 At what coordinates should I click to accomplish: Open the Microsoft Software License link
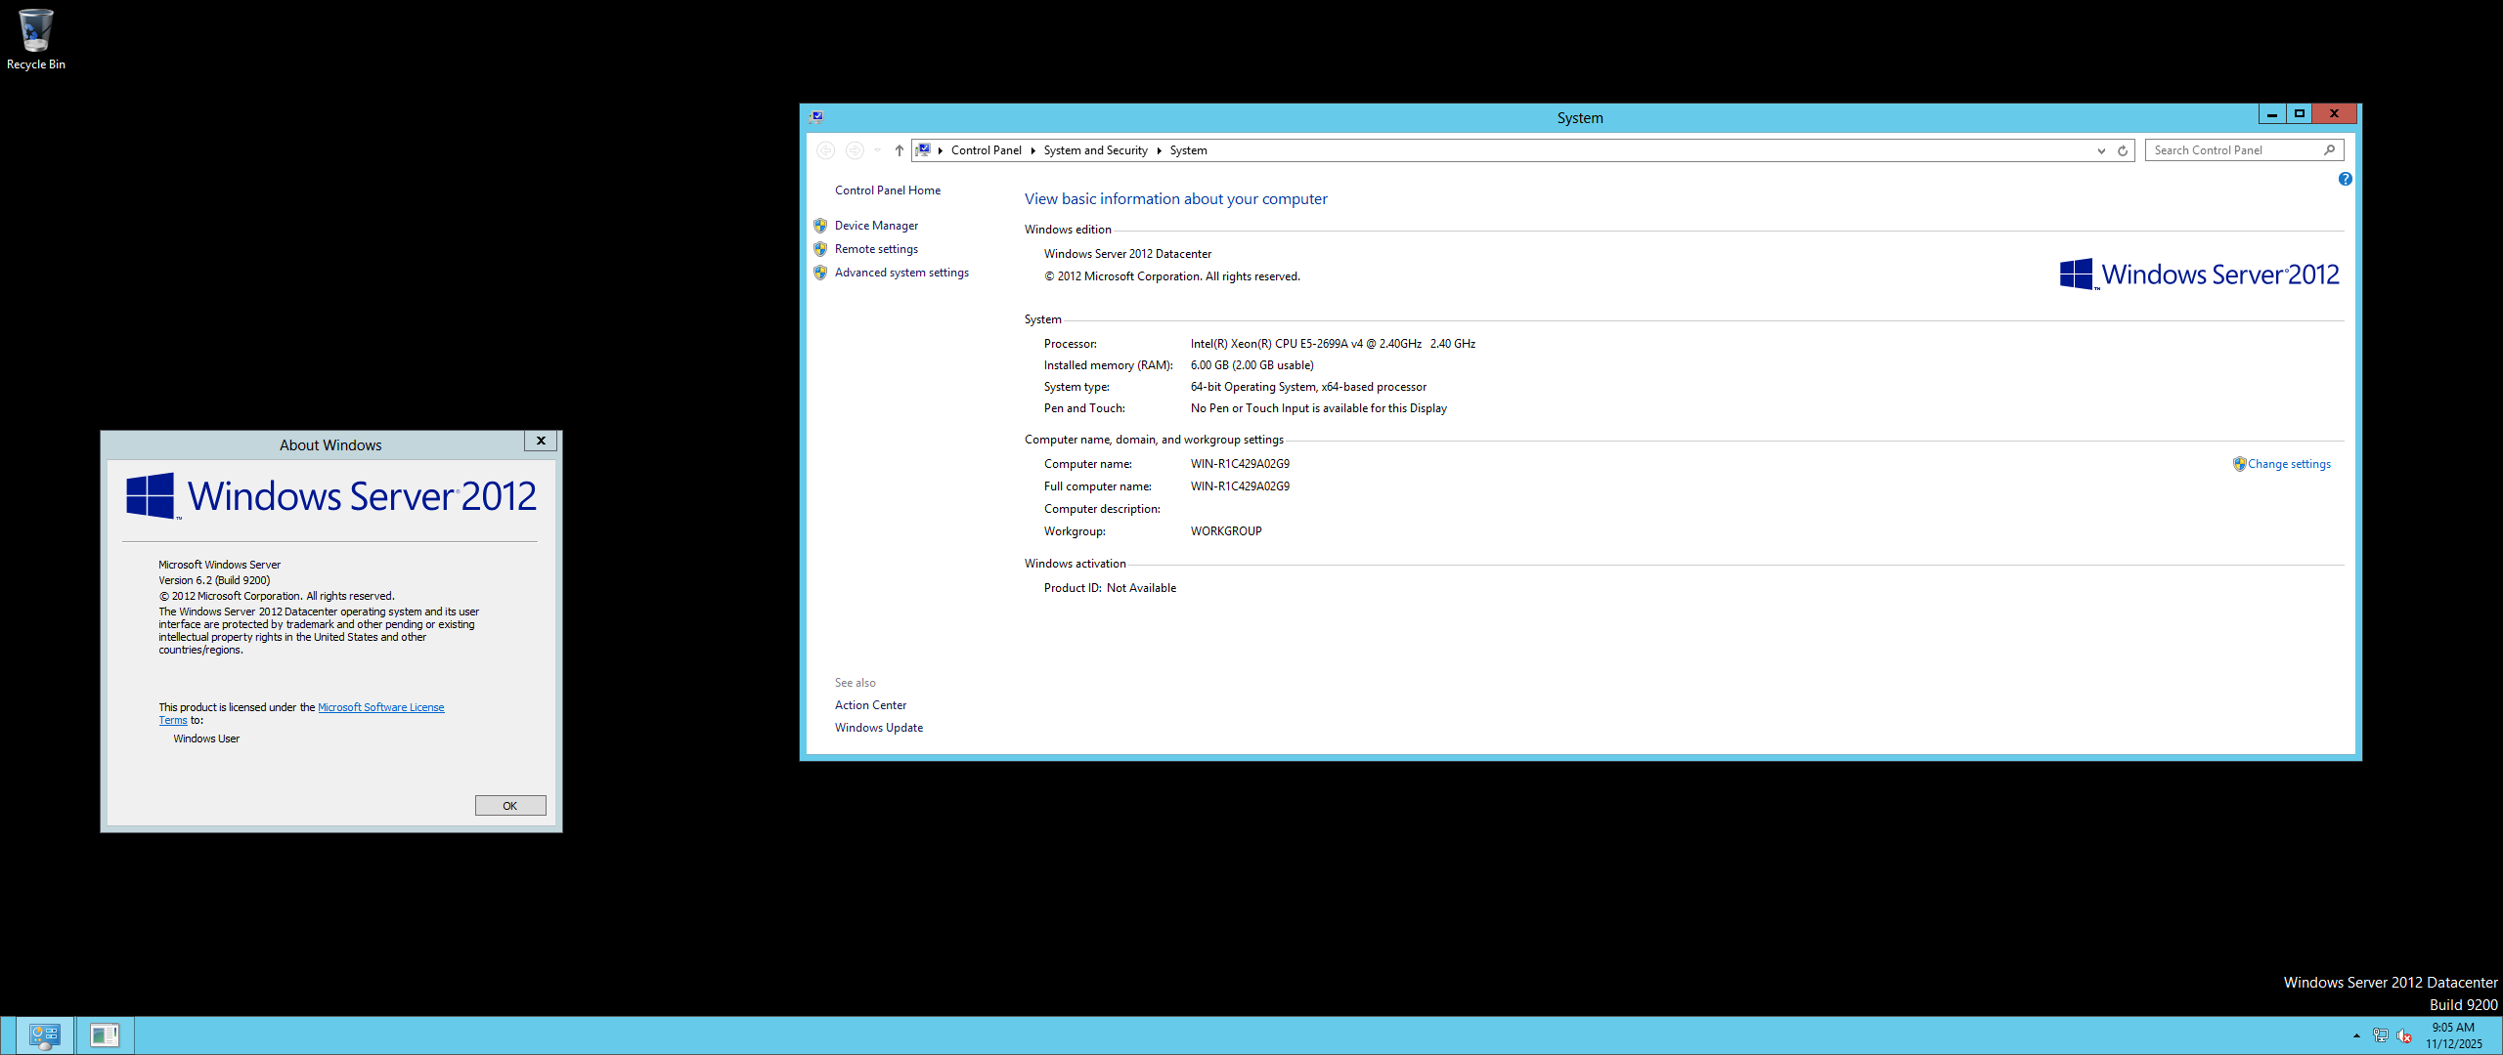[380, 707]
